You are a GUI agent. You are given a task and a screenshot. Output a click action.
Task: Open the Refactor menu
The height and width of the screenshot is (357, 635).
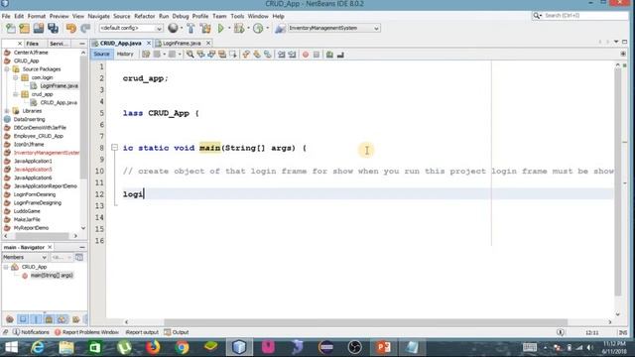[144, 16]
